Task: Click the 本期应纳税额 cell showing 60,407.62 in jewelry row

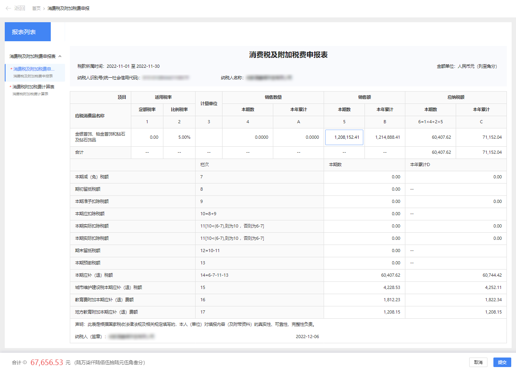Action: point(430,137)
